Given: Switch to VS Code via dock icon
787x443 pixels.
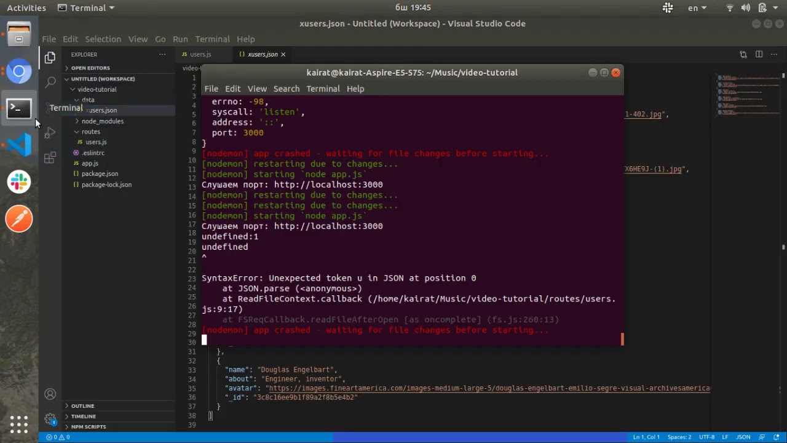Looking at the screenshot, I should 19,145.
